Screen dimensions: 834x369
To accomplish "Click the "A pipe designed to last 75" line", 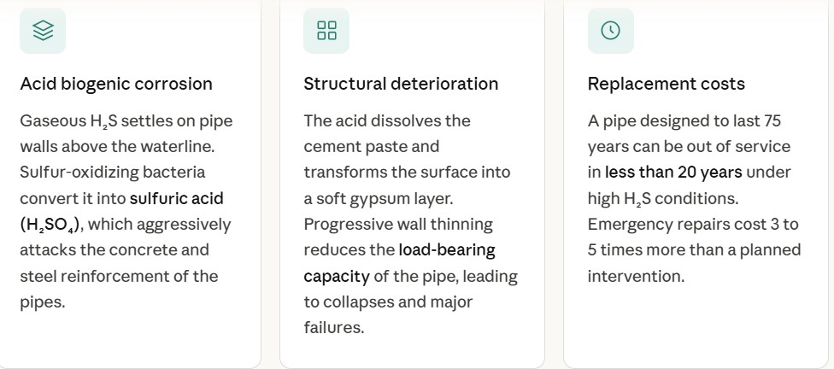I will pos(684,120).
